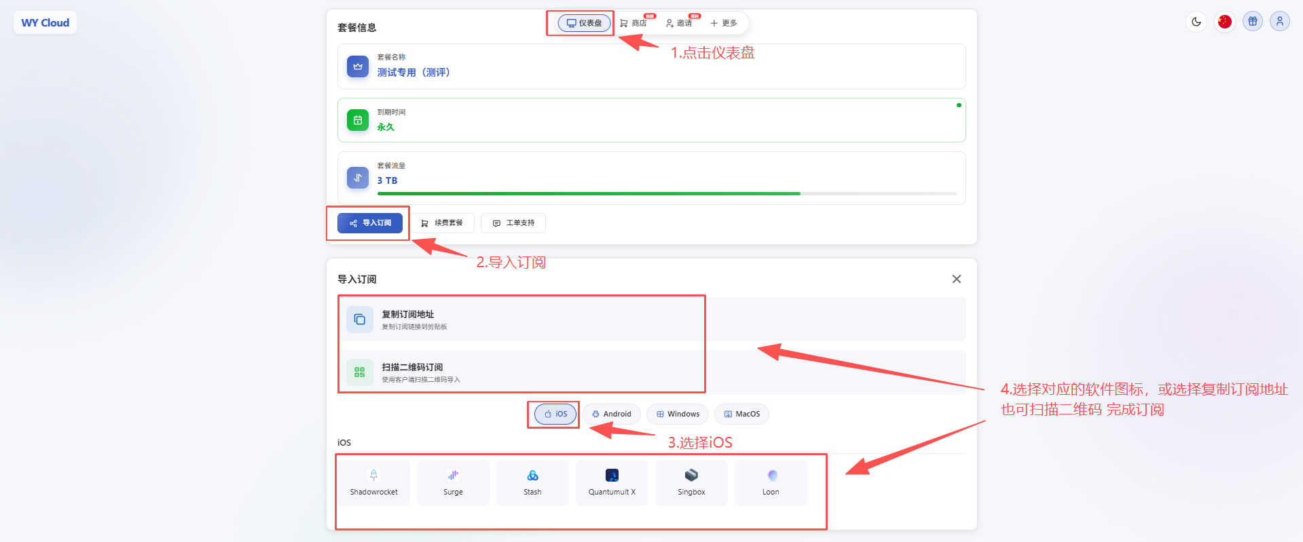Image resolution: width=1303 pixels, height=542 pixels.
Task: Open the 商店 tab
Action: [x=634, y=23]
